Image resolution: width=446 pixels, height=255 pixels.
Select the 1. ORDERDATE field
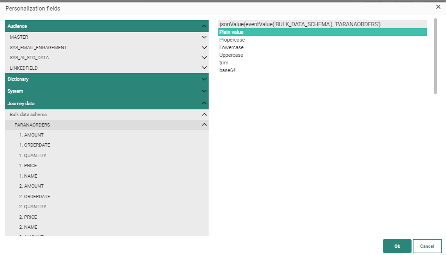pyautogui.click(x=34, y=145)
